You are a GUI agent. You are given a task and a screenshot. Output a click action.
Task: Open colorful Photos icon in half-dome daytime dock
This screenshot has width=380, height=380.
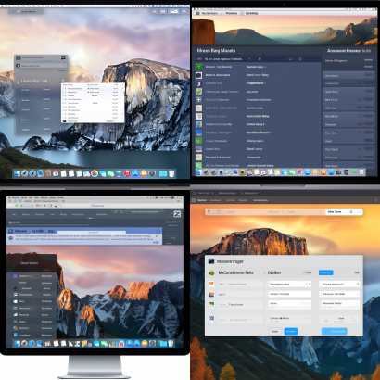[x=95, y=173]
